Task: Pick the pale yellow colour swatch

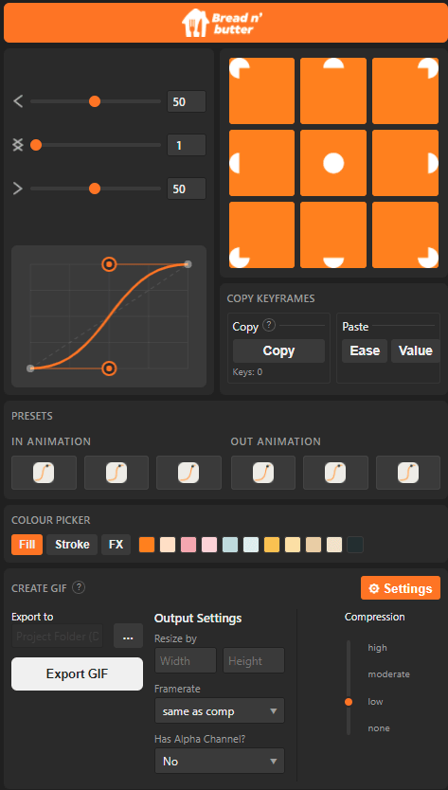Action: (x=293, y=545)
